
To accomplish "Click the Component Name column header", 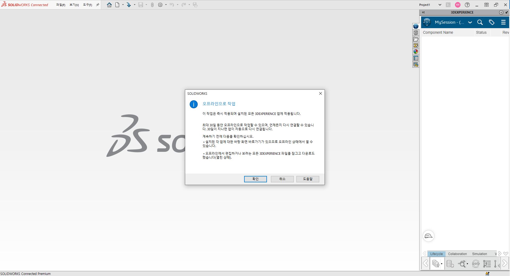I will pyautogui.click(x=448, y=32).
